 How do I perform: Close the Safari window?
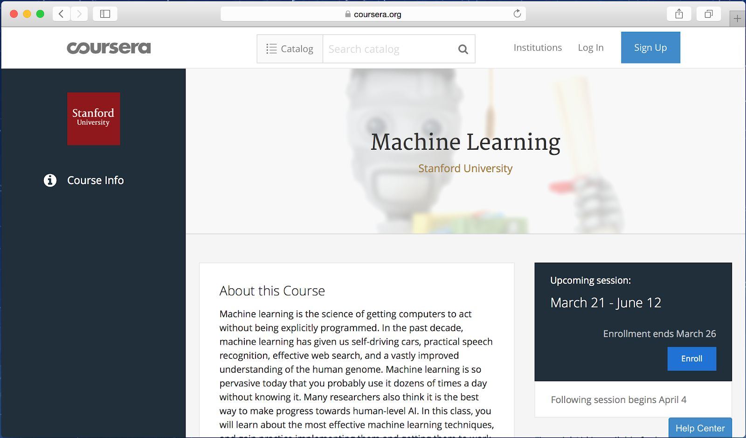(x=14, y=14)
